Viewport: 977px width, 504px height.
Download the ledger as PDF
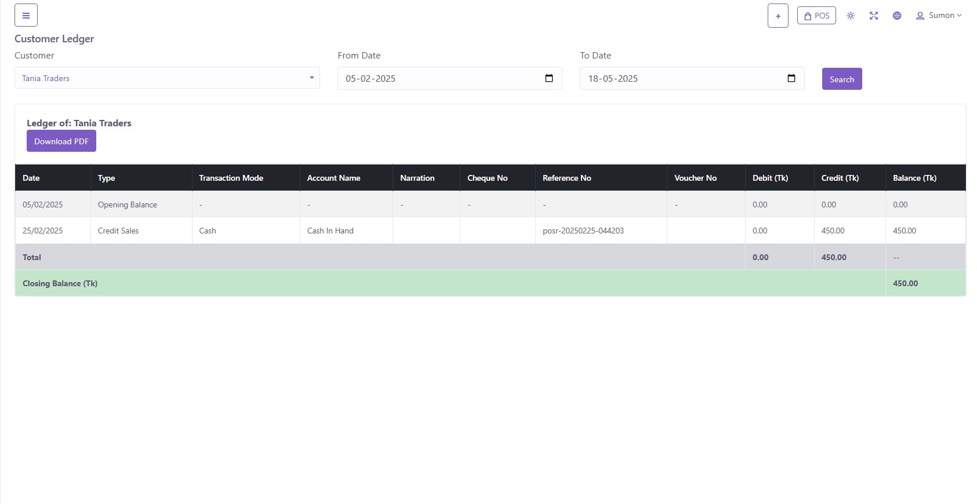click(x=61, y=141)
